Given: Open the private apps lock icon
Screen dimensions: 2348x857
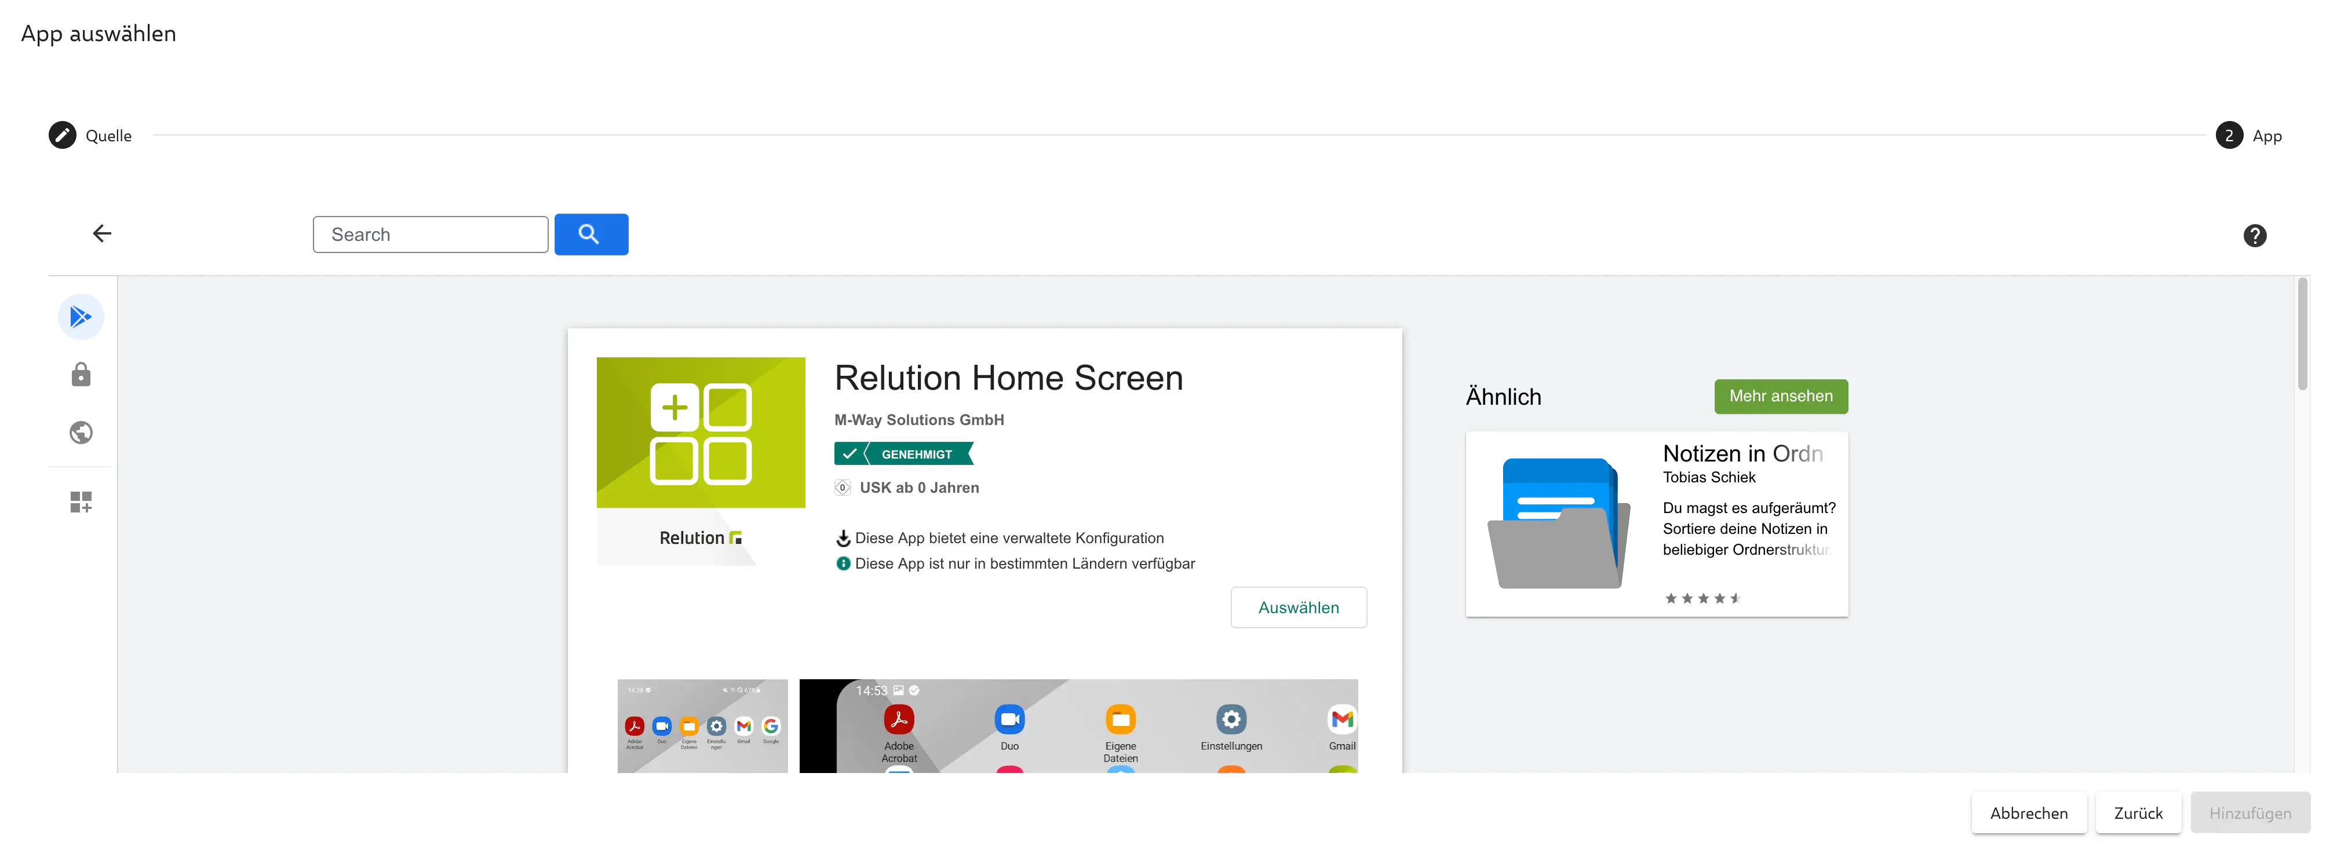Looking at the screenshot, I should coord(81,374).
